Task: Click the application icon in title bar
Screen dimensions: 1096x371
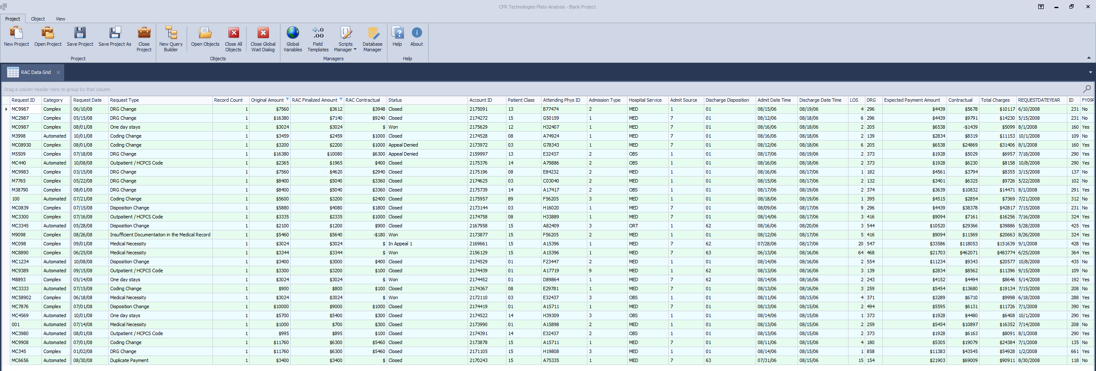Action: point(3,7)
